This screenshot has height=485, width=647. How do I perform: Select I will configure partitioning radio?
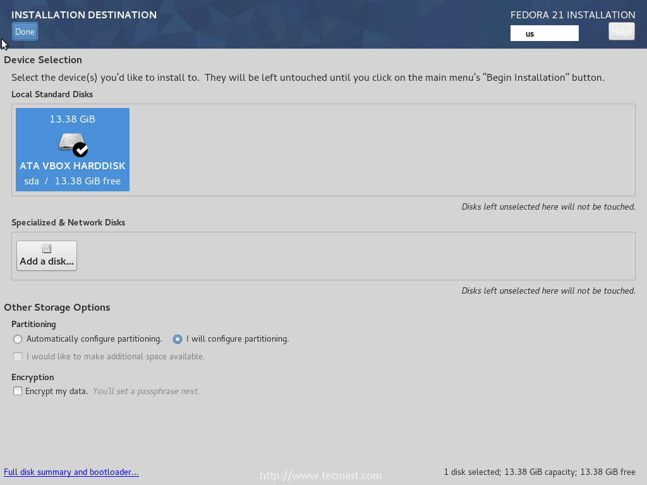click(178, 339)
